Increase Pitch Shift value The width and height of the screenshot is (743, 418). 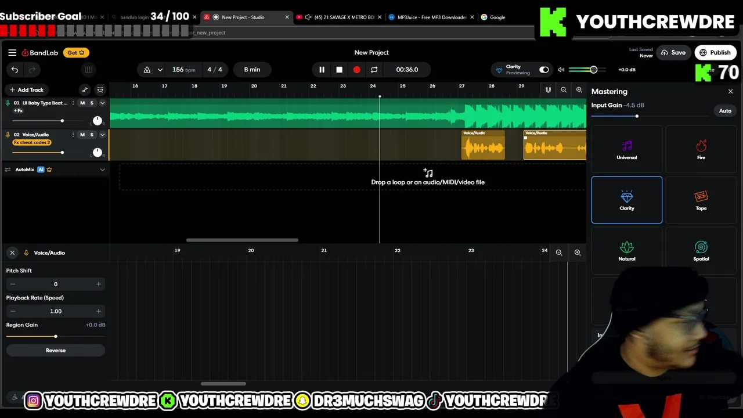point(98,284)
